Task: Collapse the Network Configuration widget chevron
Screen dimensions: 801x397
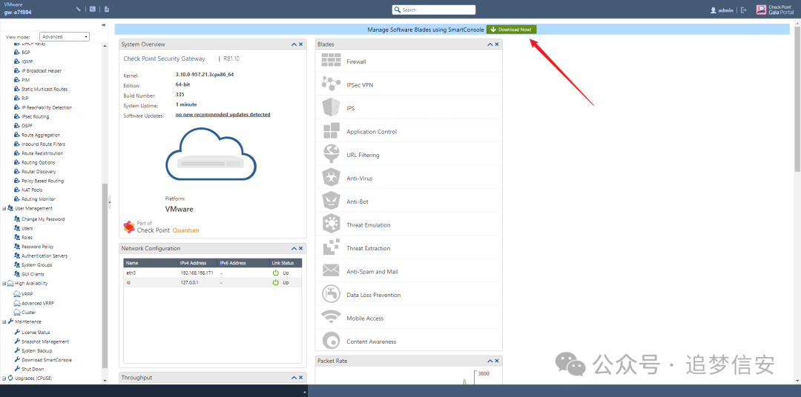Action: tap(294, 249)
